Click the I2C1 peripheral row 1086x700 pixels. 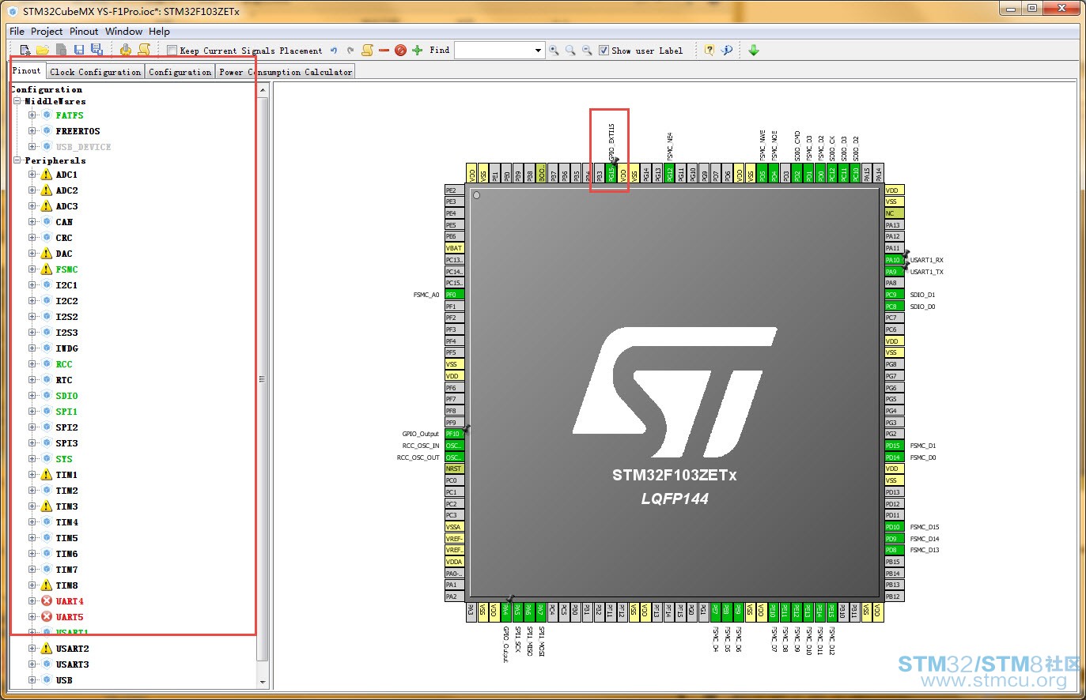pos(66,285)
